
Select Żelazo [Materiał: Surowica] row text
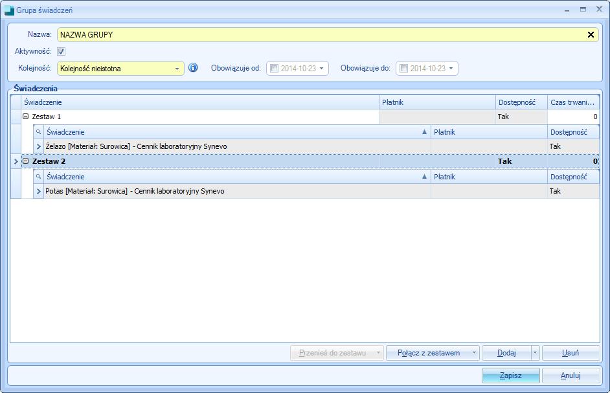(x=136, y=147)
